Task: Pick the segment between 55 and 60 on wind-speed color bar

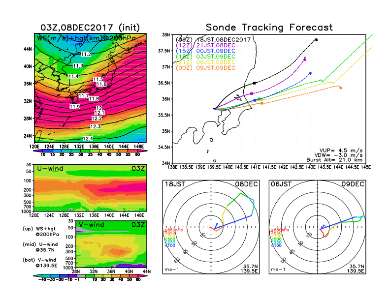Action: (x=132, y=151)
